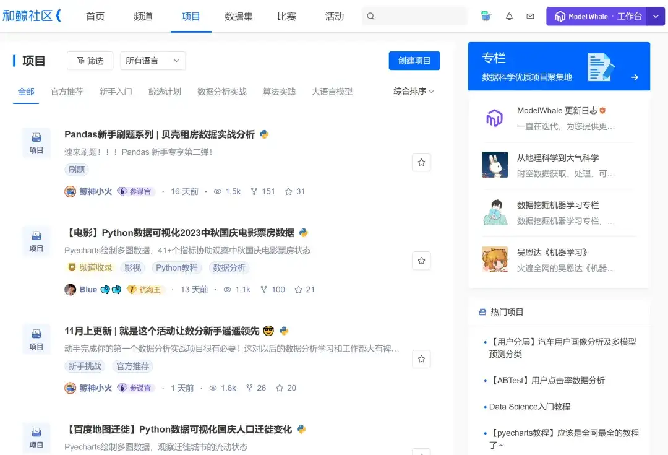
Task: Click the 影视 tag
Action: 132,268
